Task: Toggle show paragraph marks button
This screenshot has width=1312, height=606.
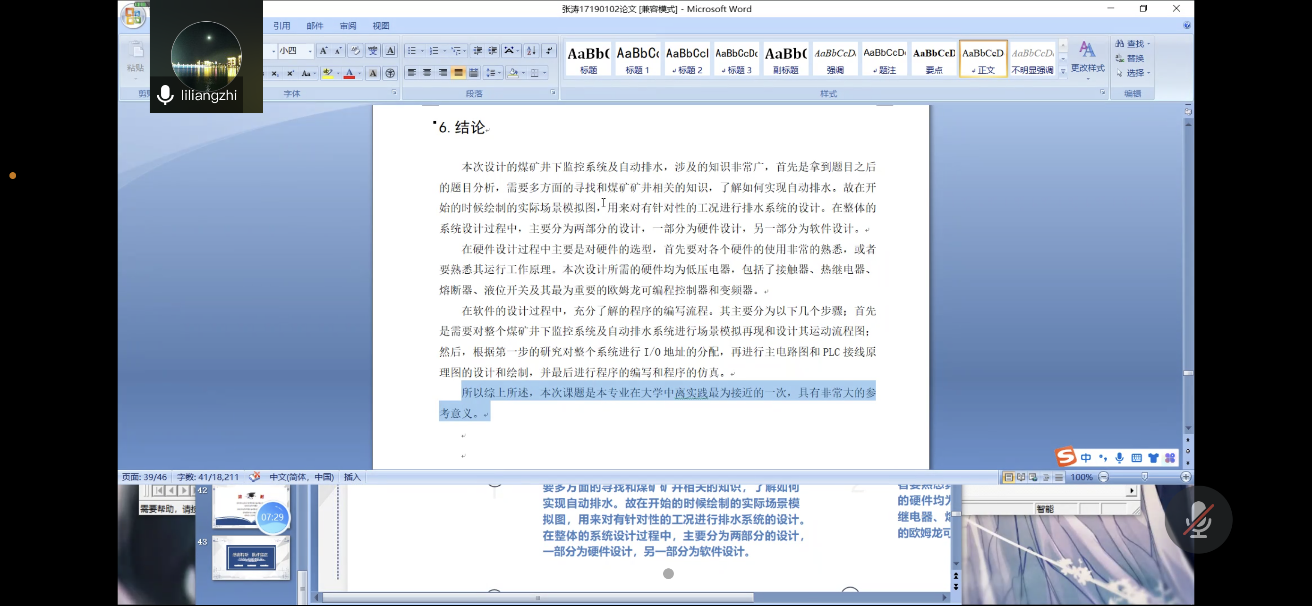Action: pos(549,50)
